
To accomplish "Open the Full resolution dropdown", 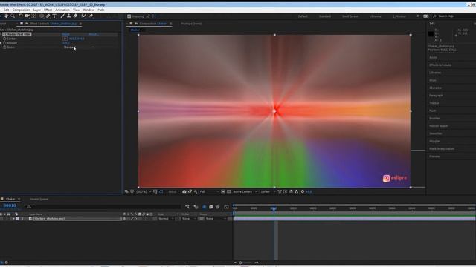I will (209, 191).
